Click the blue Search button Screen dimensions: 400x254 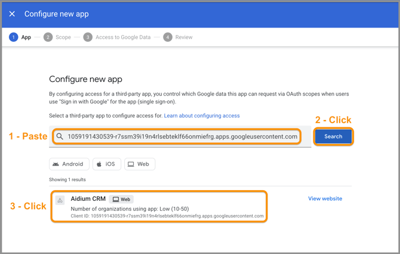click(333, 136)
